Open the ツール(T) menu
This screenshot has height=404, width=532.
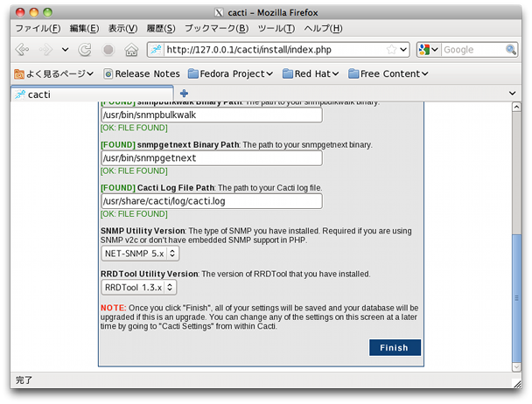[x=276, y=28]
